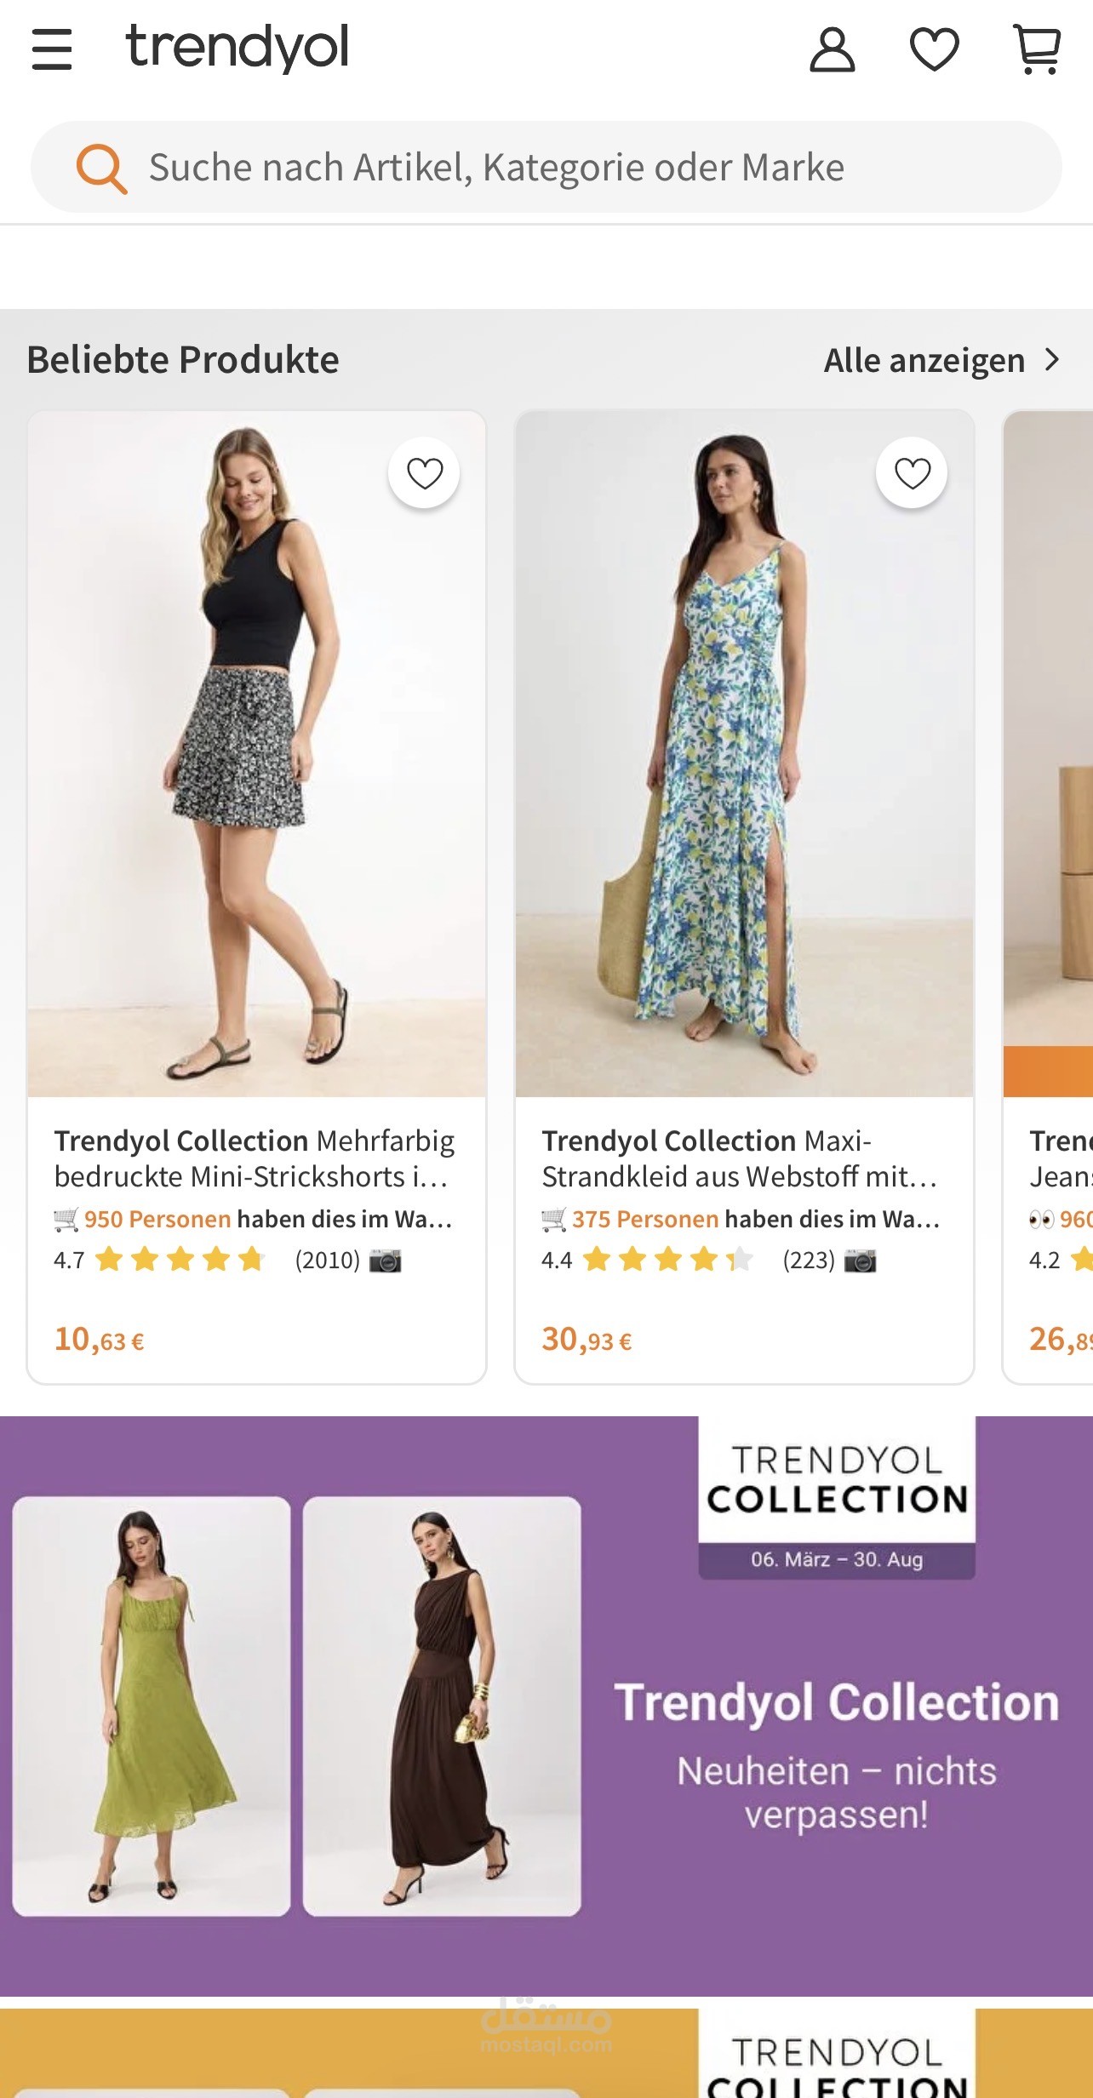Open Trendyol Collection Mehrfarbig Mini-Strickshorts title
This screenshot has width=1093, height=2098.
point(255,1158)
